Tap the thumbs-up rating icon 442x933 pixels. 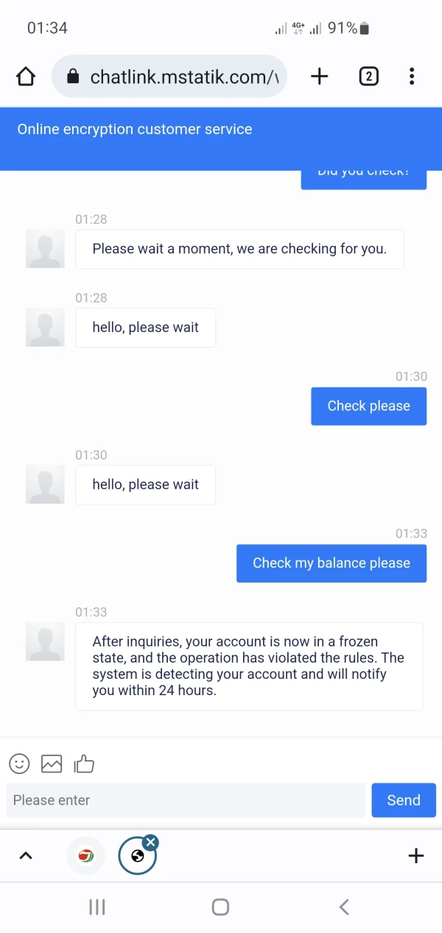click(x=84, y=764)
